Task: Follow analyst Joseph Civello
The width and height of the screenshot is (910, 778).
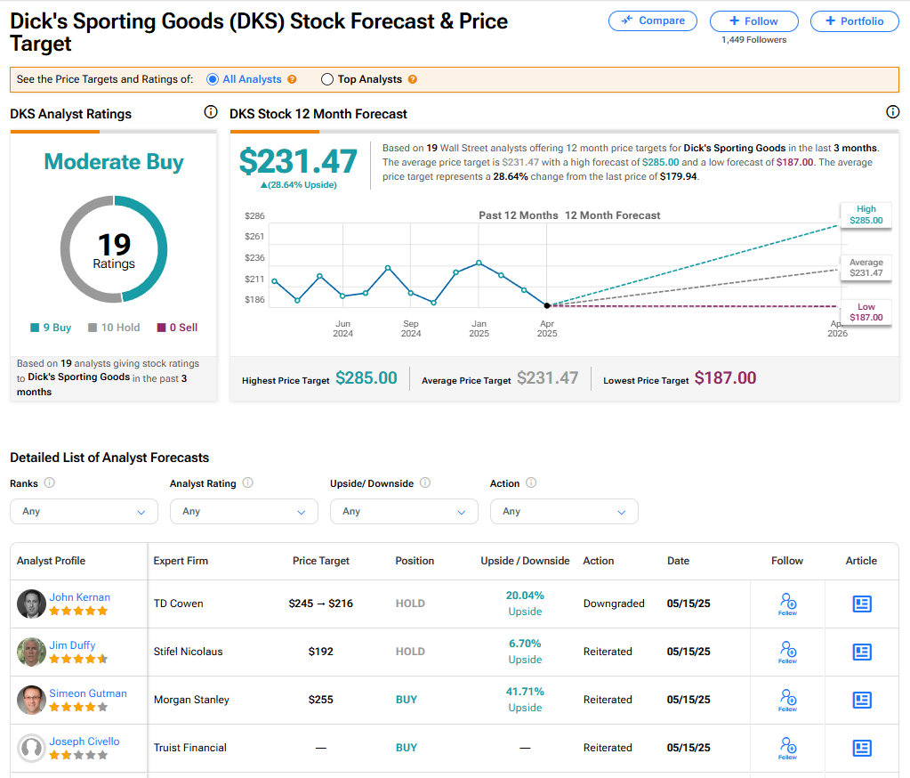Action: (x=787, y=749)
